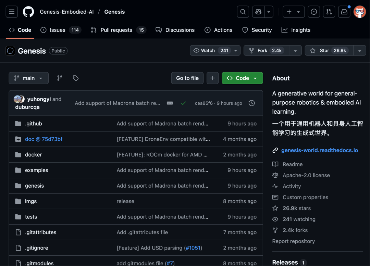
Task: Switch to the Discussions tab
Action: 175,30
